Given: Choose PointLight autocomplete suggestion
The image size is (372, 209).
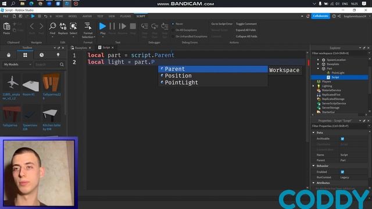Looking at the screenshot, I should 213,82.
